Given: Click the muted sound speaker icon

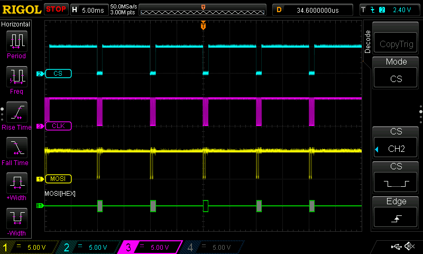Looking at the screenshot, I should point(410,246).
